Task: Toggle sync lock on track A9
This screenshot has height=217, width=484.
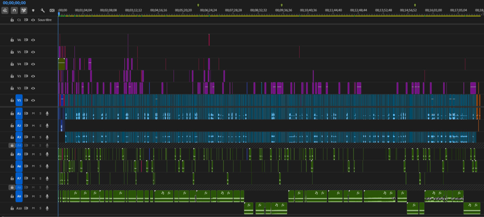Action: coord(26,196)
